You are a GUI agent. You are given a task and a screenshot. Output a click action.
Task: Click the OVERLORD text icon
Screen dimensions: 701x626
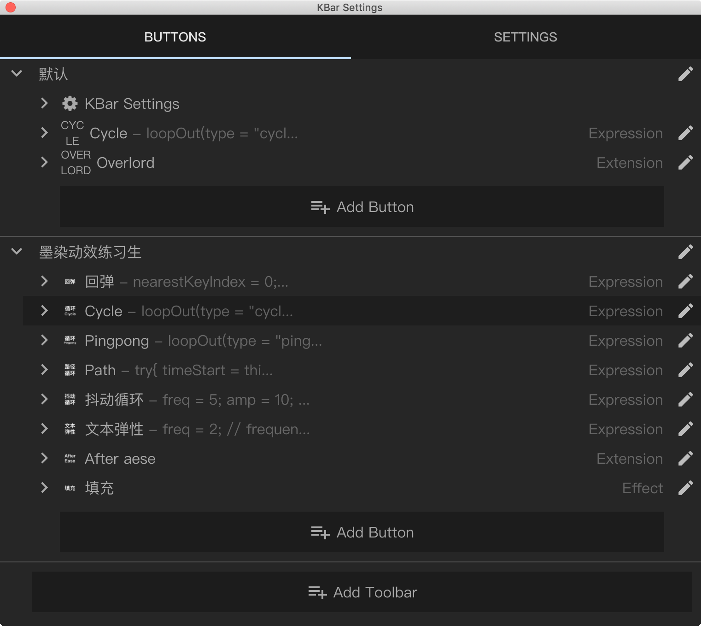click(76, 162)
